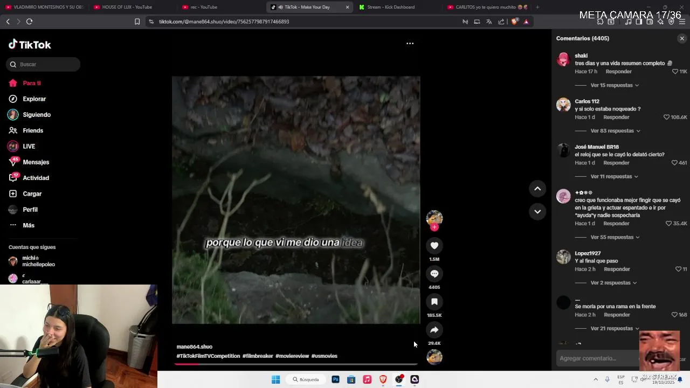Like the 'Se moría por una rama' comment
690x388 pixels.
click(674, 315)
